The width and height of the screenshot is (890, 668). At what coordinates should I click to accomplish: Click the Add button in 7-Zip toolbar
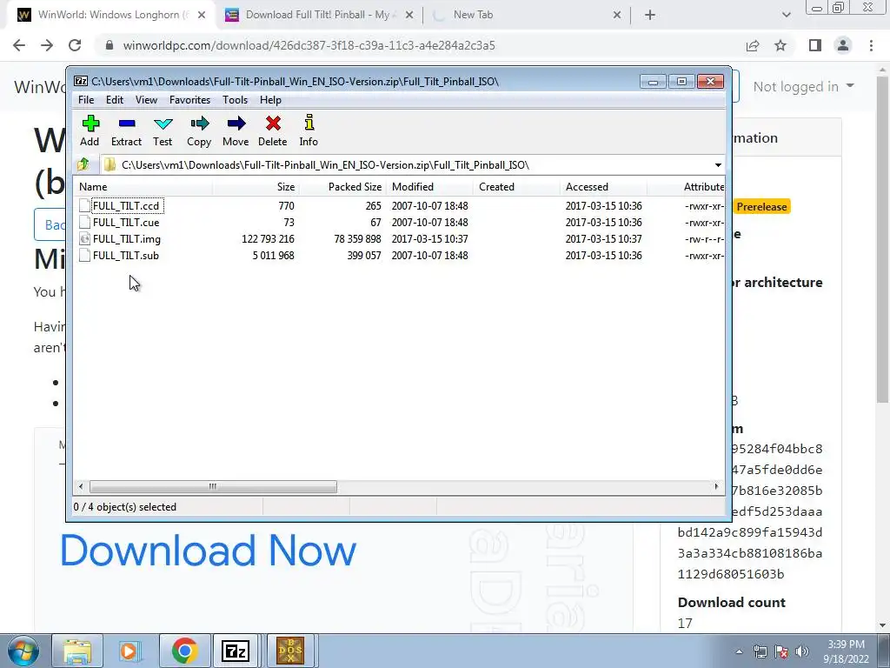(x=90, y=130)
